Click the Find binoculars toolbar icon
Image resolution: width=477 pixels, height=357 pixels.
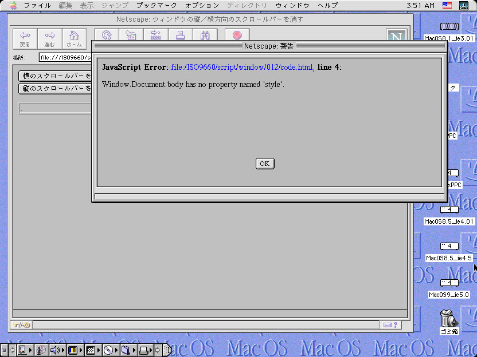pos(205,34)
